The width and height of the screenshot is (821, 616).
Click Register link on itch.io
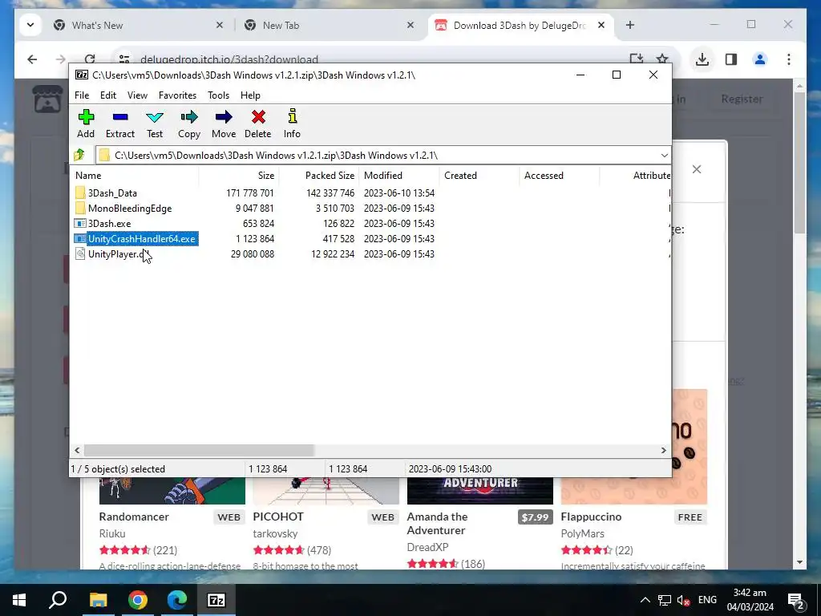point(742,99)
